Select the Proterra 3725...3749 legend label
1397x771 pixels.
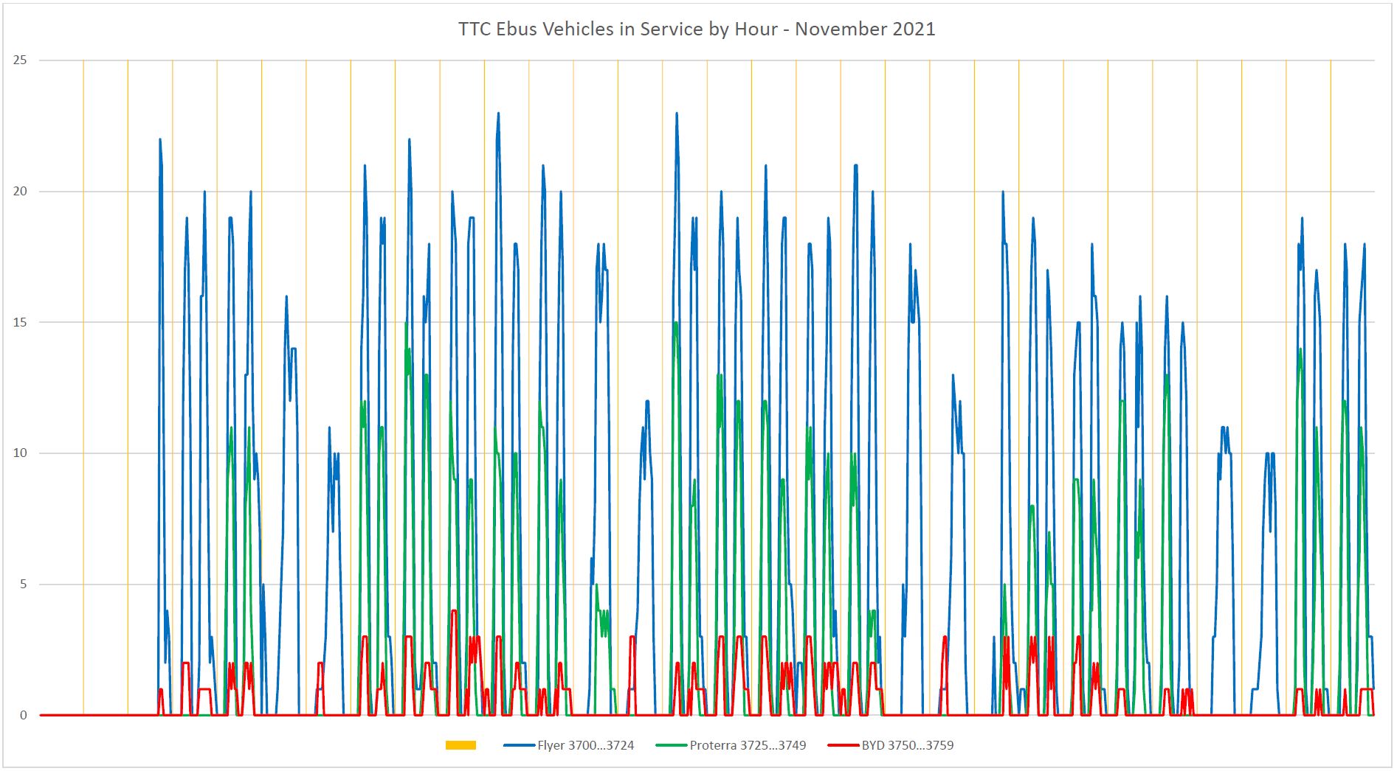click(x=748, y=745)
